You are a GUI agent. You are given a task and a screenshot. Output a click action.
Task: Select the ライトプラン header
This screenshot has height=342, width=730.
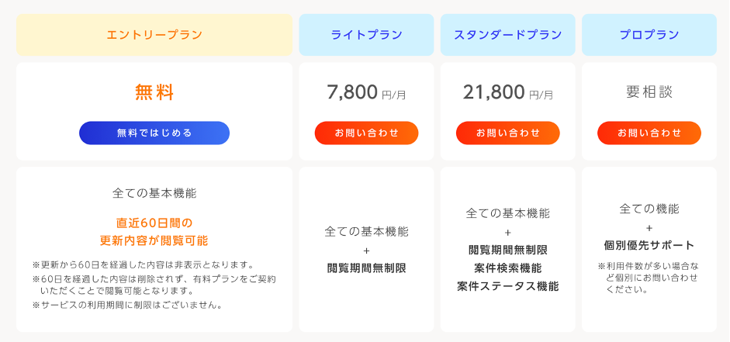pos(366,35)
